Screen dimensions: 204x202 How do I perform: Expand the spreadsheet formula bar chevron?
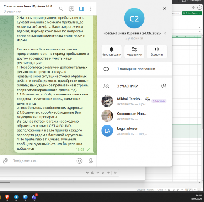pos(200,32)
